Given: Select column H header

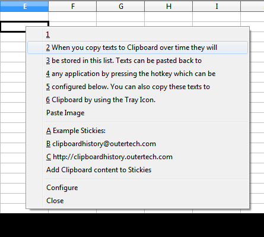Looking at the screenshot, I should [168, 7].
